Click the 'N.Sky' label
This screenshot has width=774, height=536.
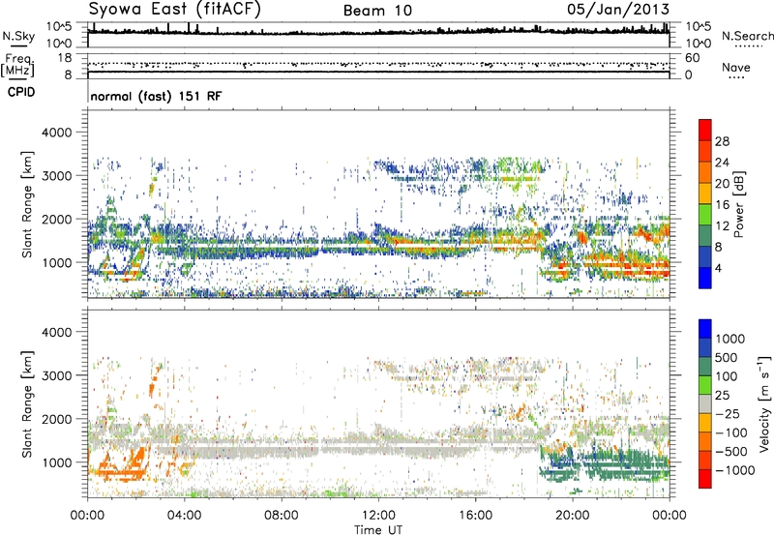[x=18, y=36]
